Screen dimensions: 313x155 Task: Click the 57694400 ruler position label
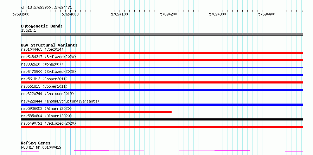267,14
